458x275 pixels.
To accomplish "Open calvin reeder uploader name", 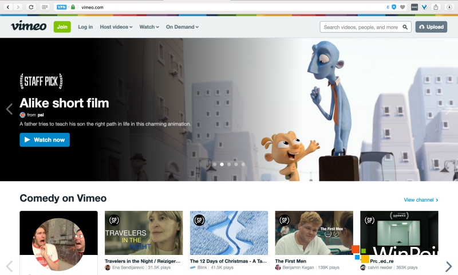I will (380, 268).
